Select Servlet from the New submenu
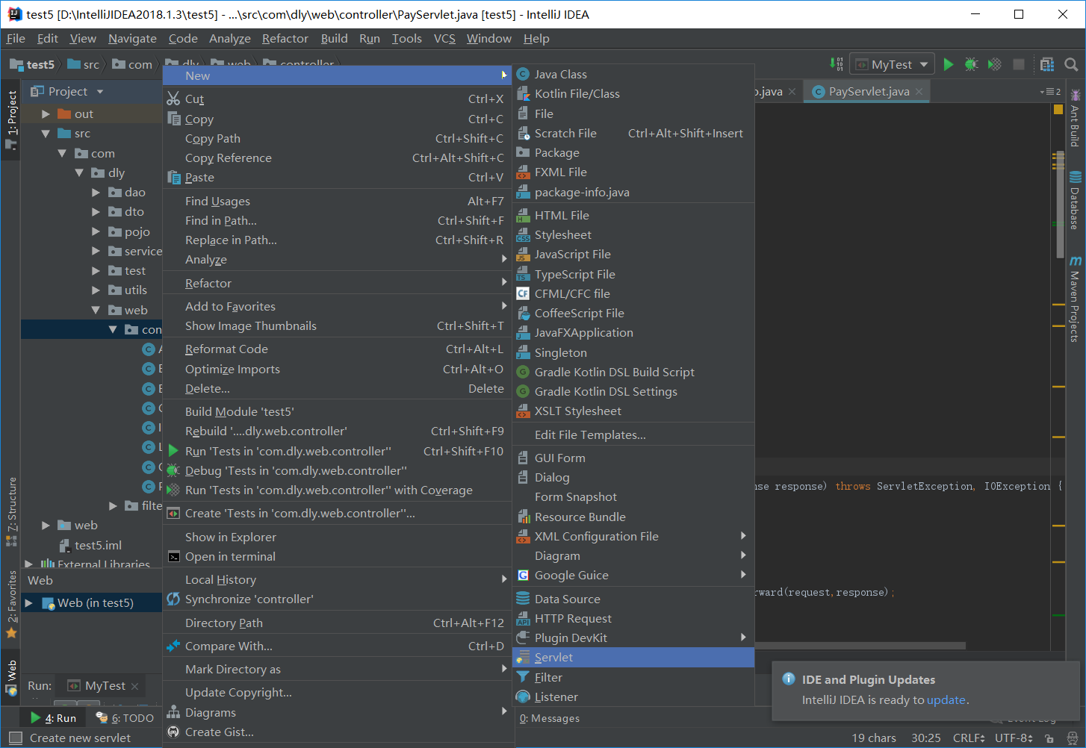The image size is (1086, 748). 553,657
